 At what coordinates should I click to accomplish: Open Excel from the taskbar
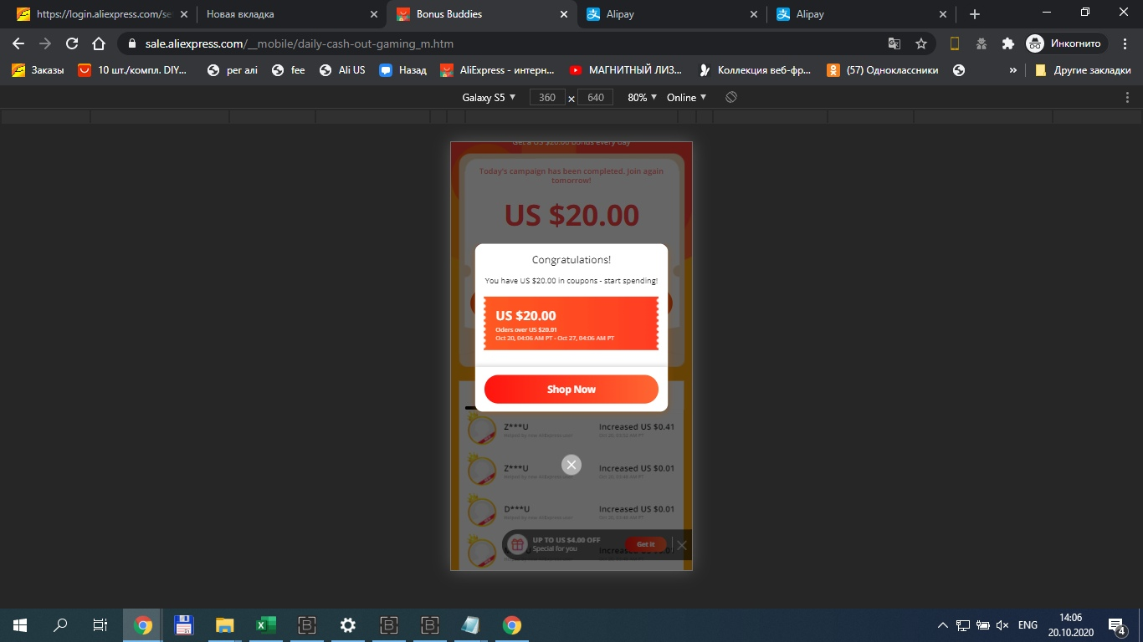(266, 625)
